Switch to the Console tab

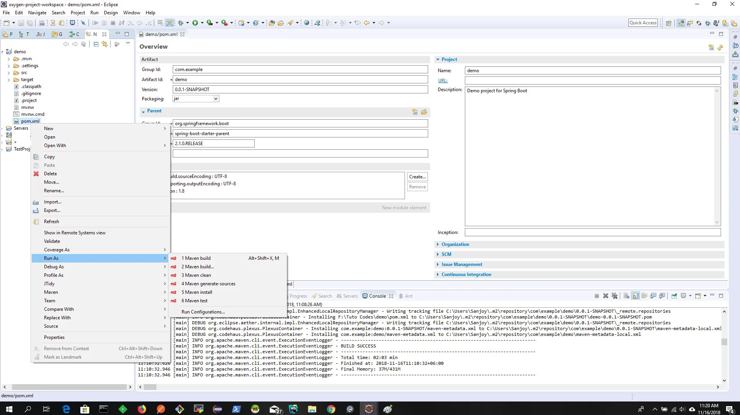click(377, 296)
